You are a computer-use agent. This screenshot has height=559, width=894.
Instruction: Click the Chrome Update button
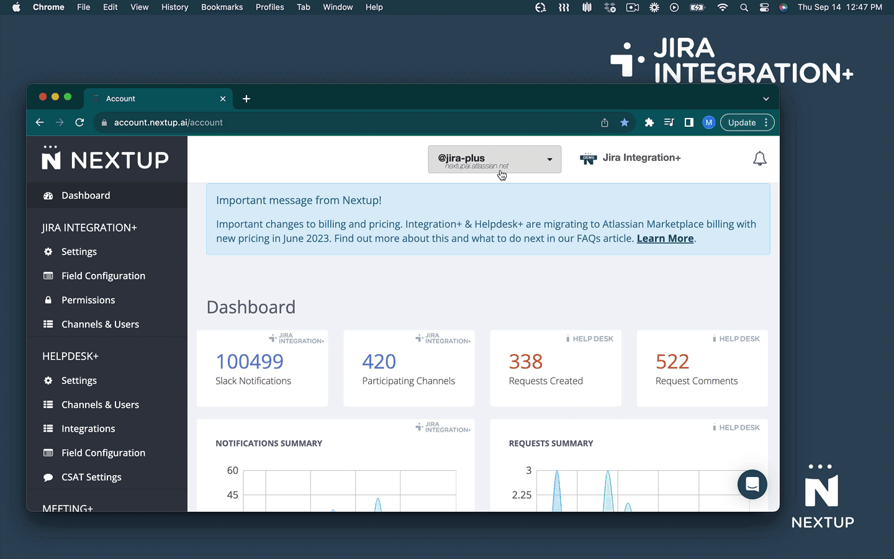pyautogui.click(x=747, y=122)
